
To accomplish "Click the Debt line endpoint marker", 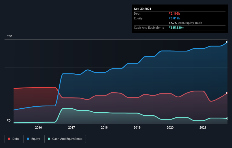I will click(x=227, y=93).
